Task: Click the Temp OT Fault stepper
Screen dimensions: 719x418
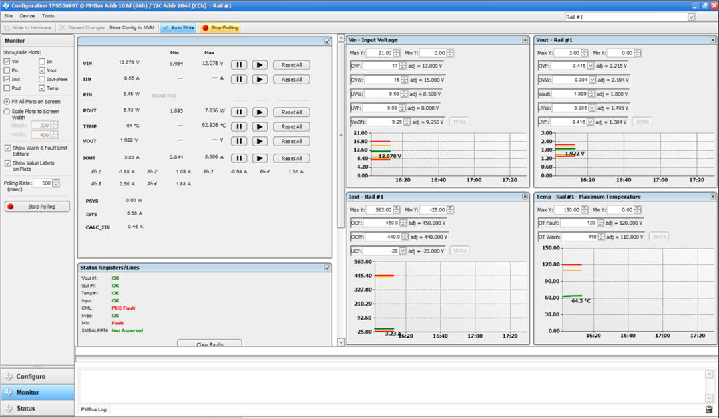Action: [x=600, y=223]
